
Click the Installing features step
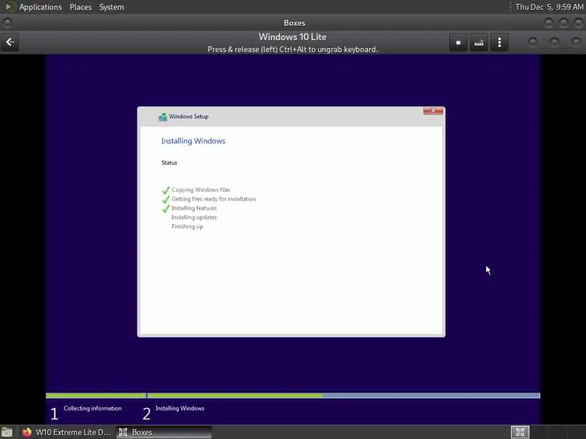coord(194,208)
